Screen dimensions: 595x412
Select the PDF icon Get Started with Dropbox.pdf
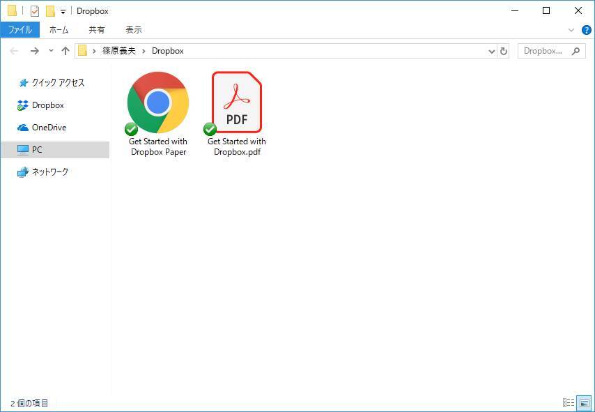pos(237,102)
